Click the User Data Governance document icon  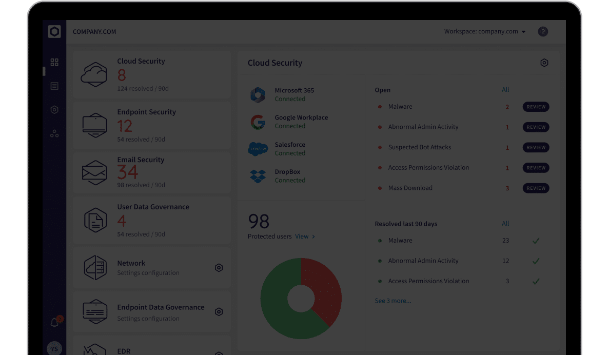[x=95, y=220]
